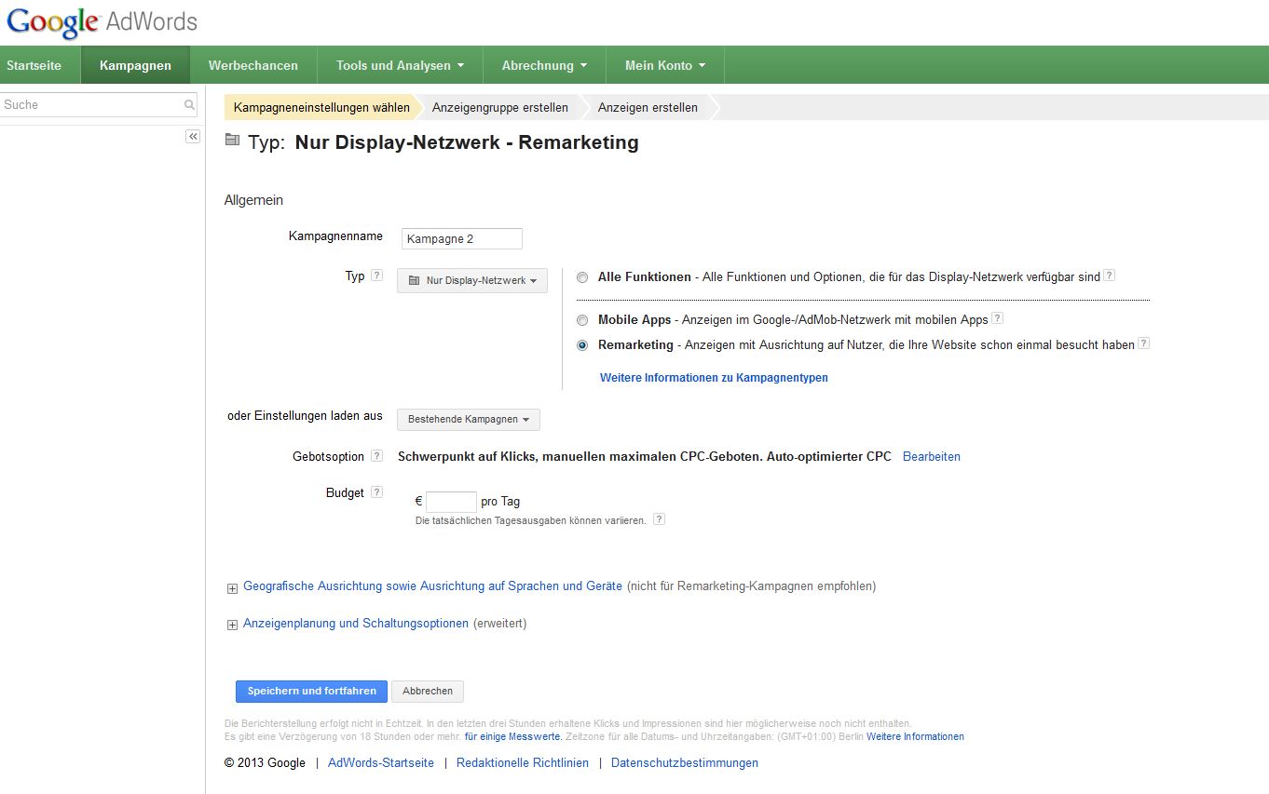Viewport: 1269px width, 794px height.
Task: Open the help icon next to Gebotsoption
Action: pyautogui.click(x=377, y=456)
